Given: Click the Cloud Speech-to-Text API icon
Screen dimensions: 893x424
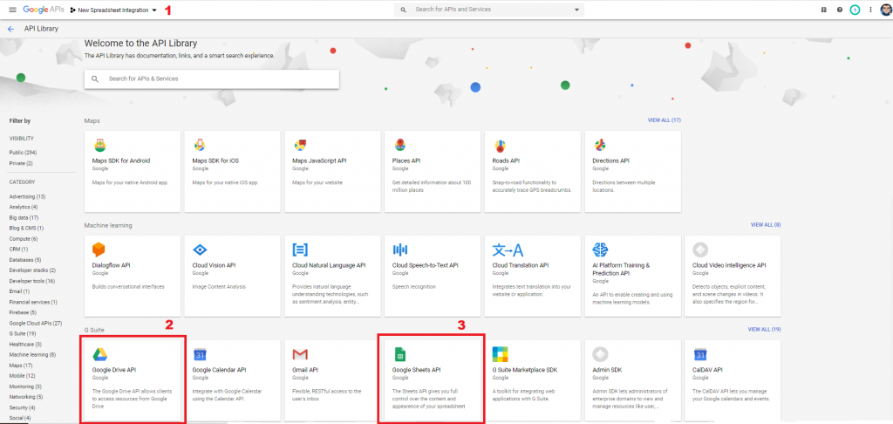Looking at the screenshot, I should [x=400, y=250].
